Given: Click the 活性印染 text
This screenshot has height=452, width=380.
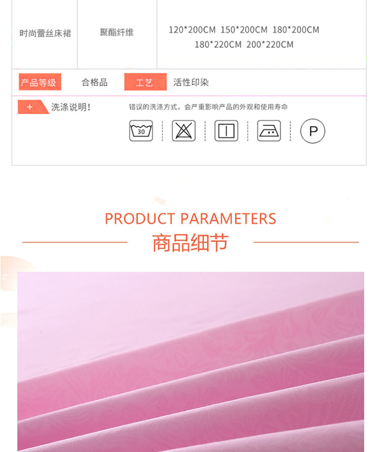Looking at the screenshot, I should coord(191,83).
